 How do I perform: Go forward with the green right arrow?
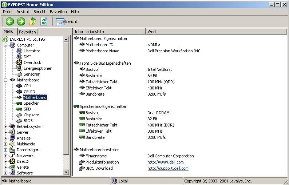[21, 21]
